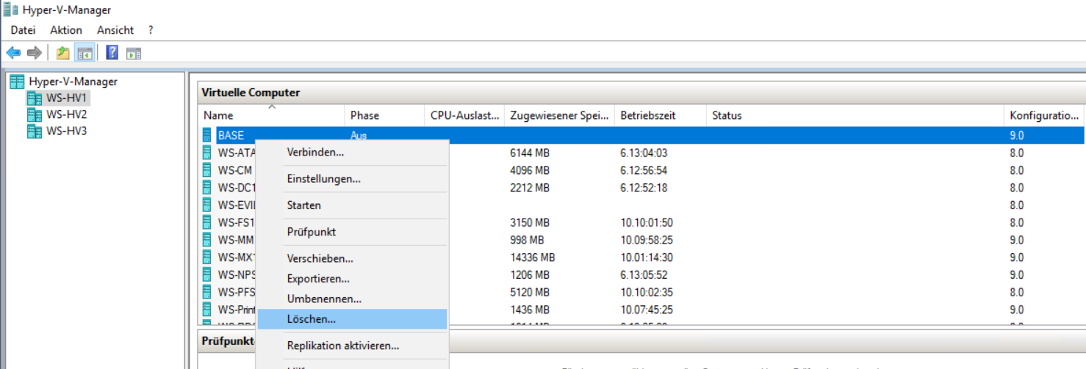This screenshot has width=1086, height=369.
Task: Click uptime value 10.10:01:50
Action: pyautogui.click(x=647, y=222)
